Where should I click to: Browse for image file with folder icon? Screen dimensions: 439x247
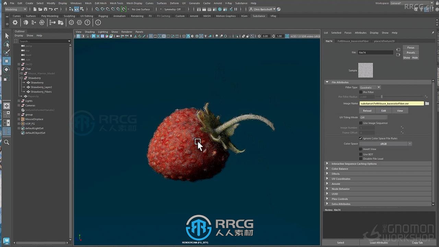[427, 103]
